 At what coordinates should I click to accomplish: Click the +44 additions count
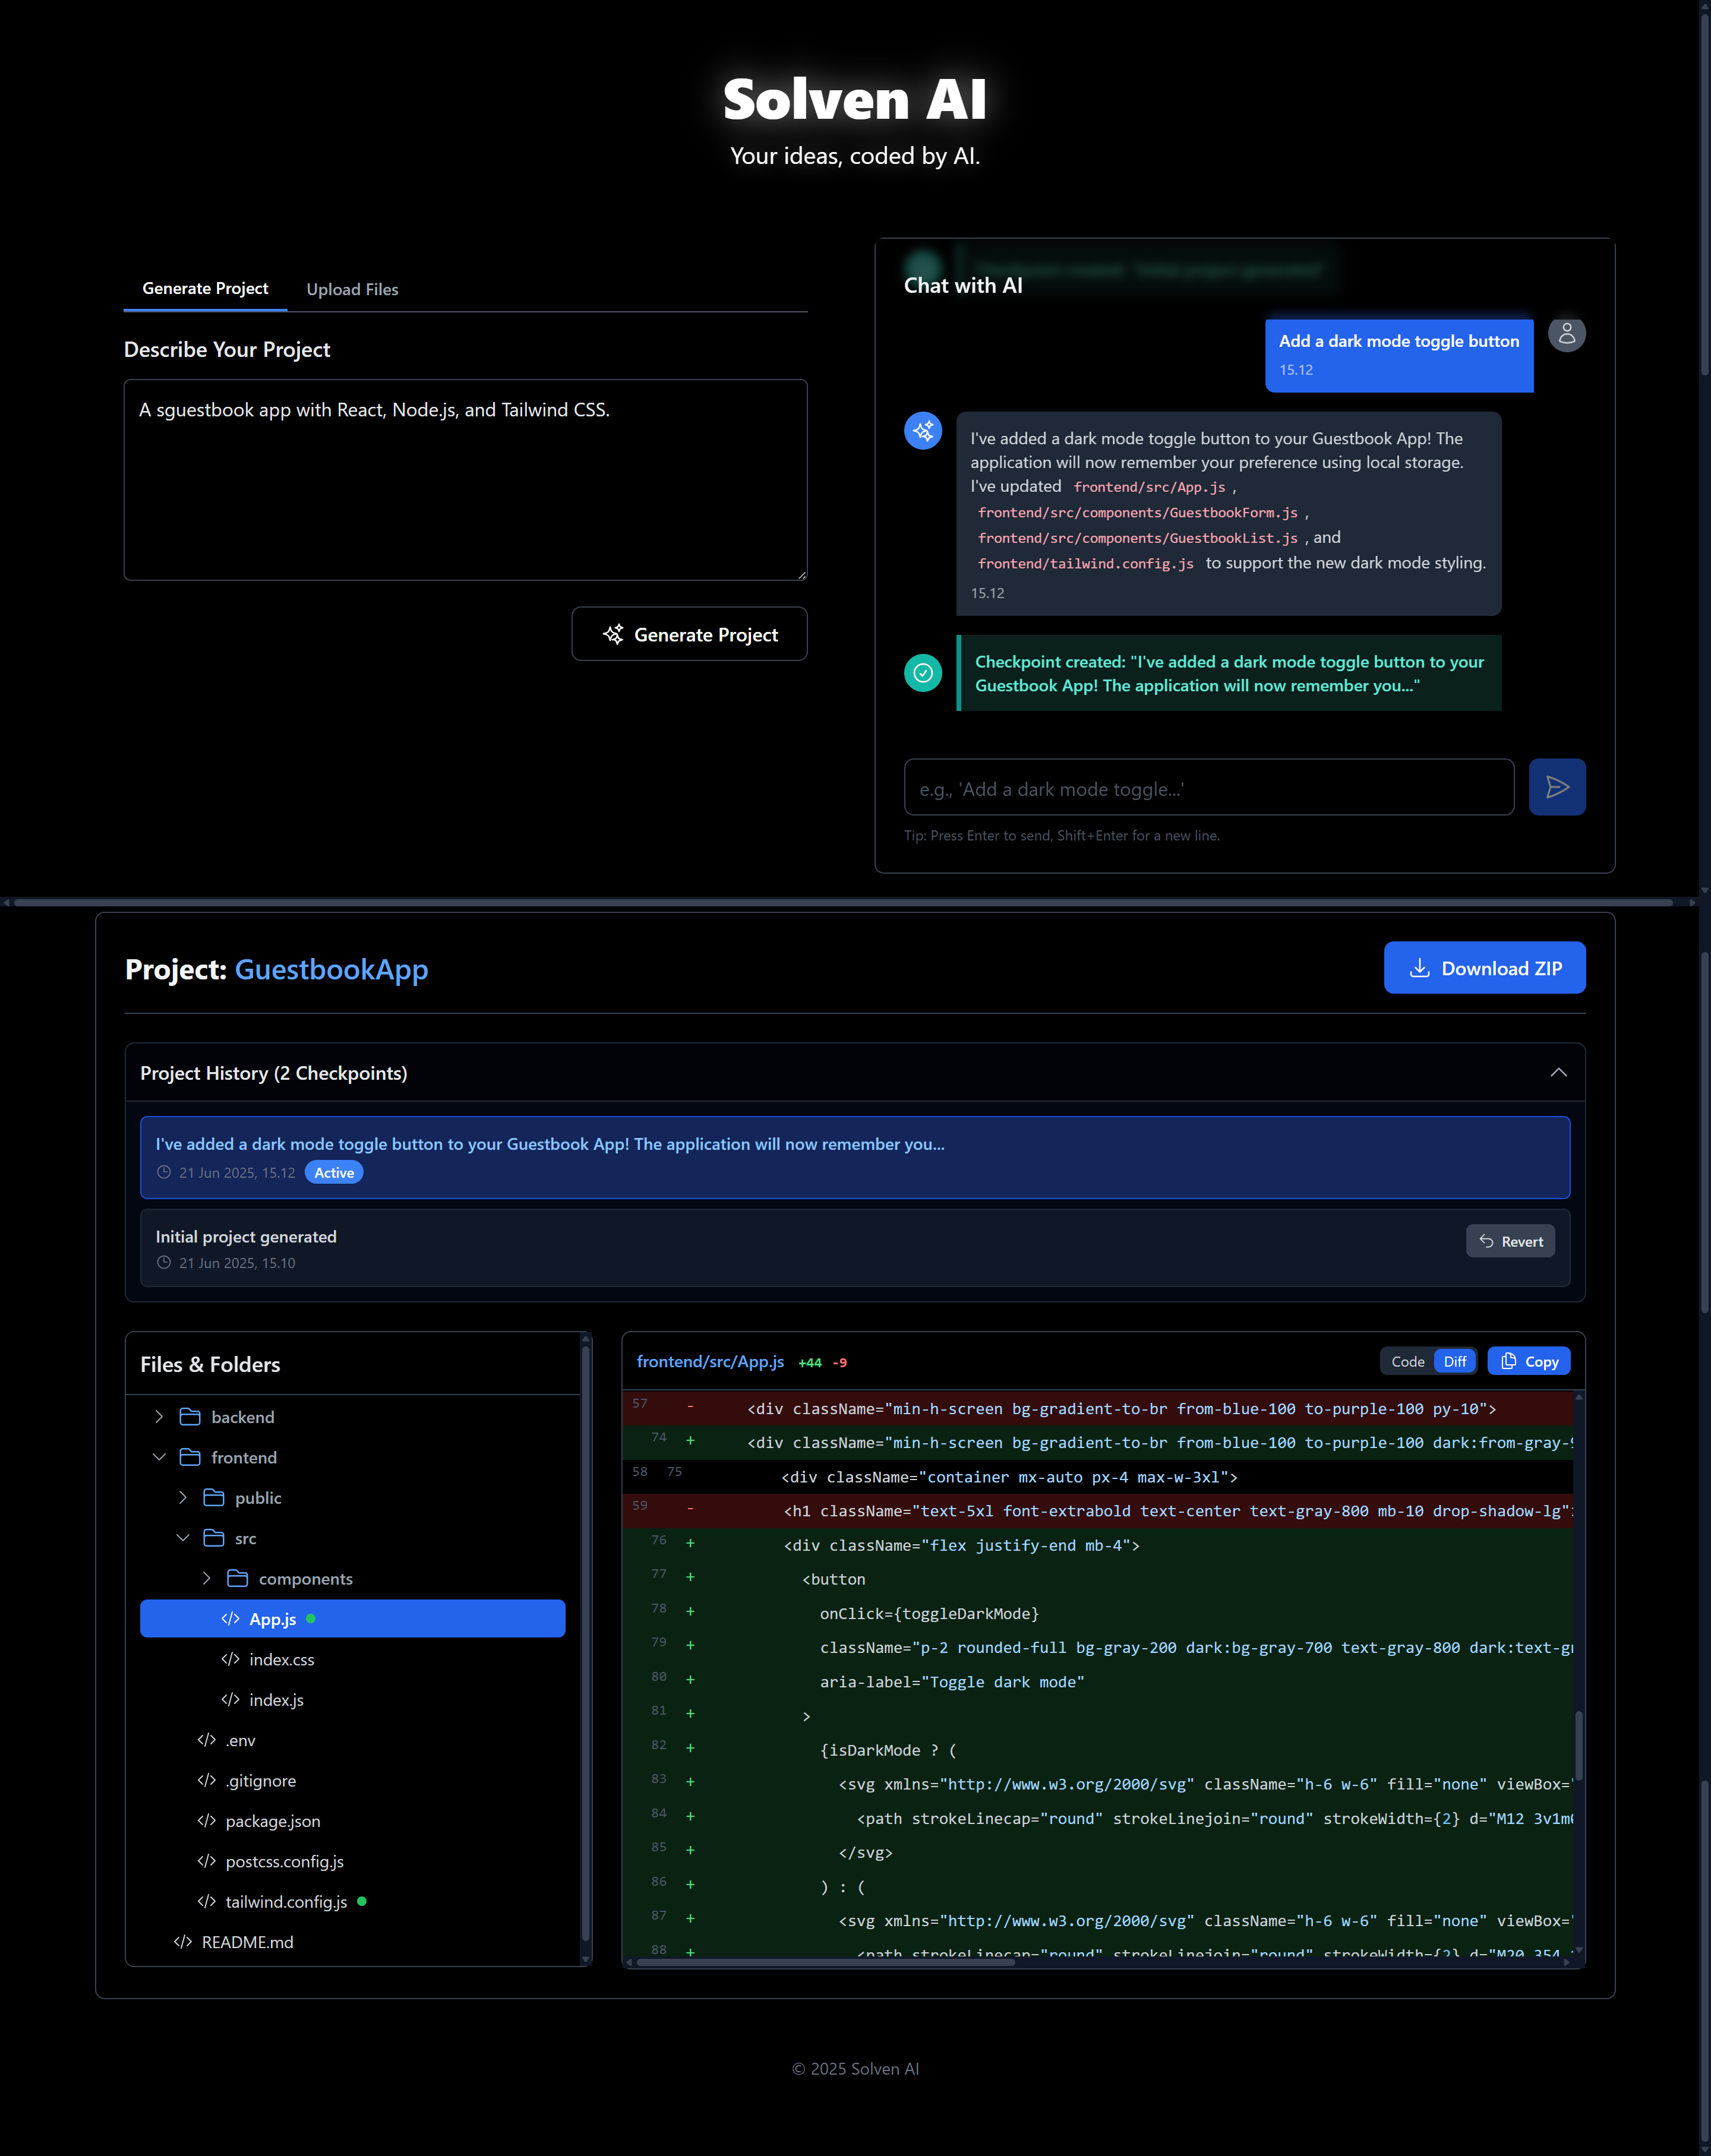809,1362
